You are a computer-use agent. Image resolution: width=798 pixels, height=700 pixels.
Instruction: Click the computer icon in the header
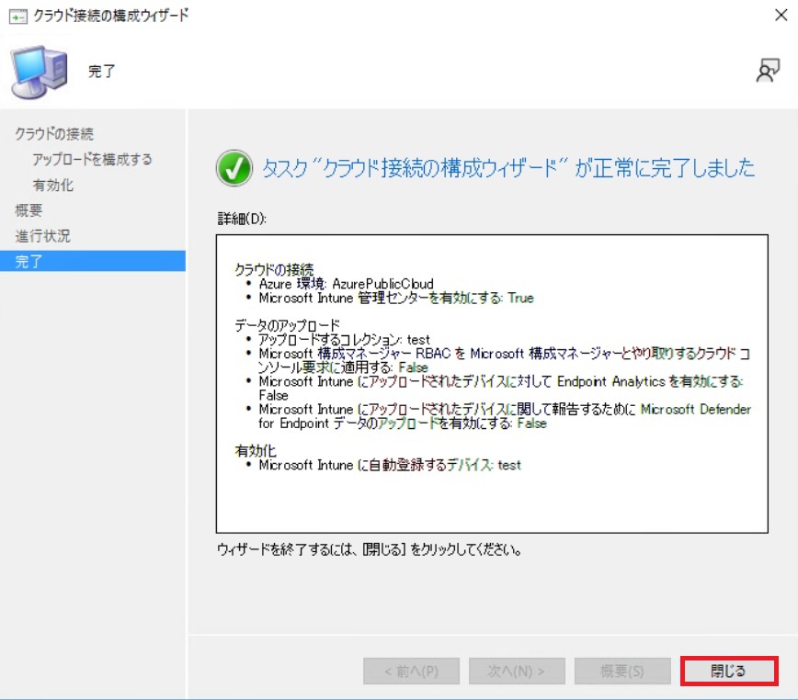tap(39, 72)
